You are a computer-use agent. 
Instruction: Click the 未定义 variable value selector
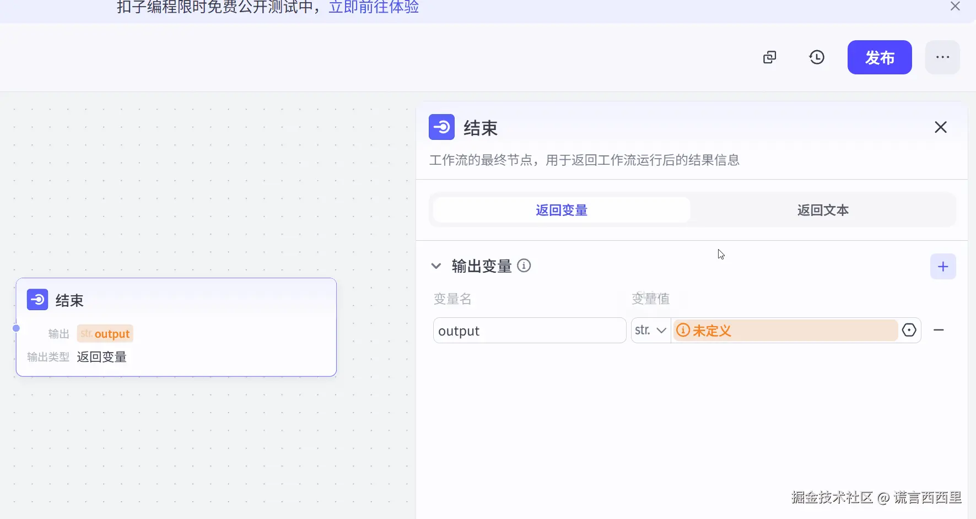click(785, 331)
